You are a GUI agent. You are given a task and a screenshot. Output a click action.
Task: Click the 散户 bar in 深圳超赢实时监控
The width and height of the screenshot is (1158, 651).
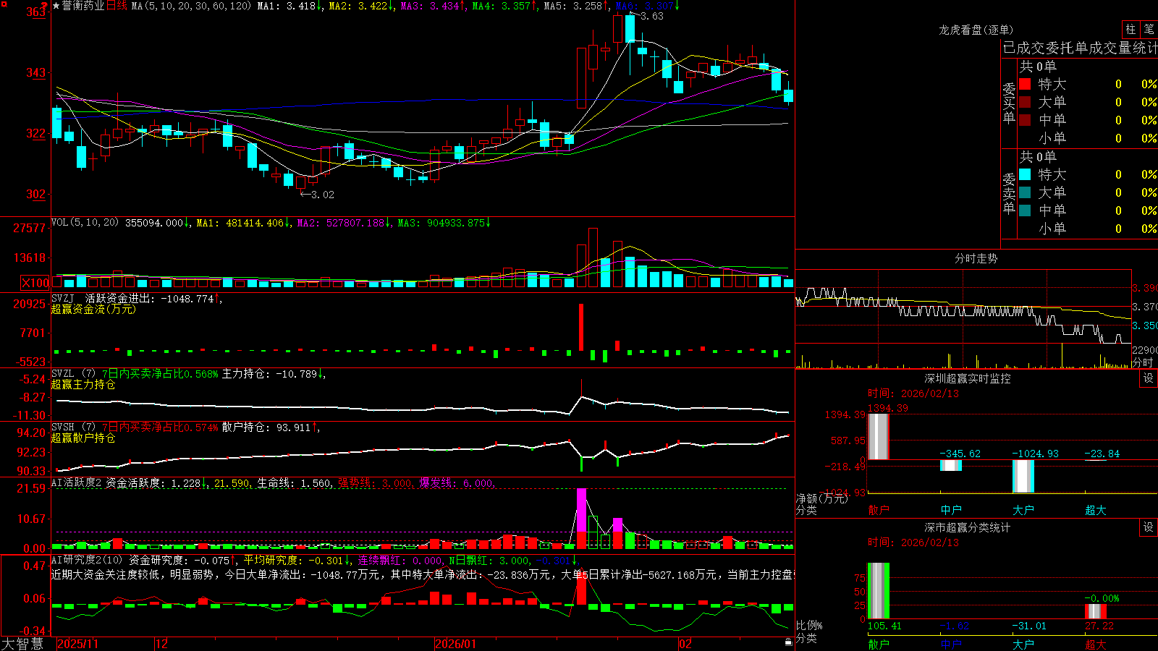[879, 436]
